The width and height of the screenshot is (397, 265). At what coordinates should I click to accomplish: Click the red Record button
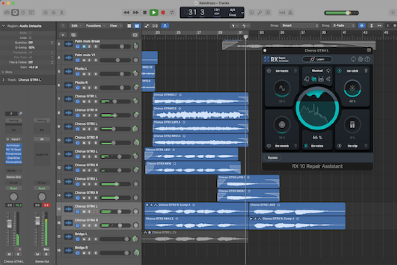(163, 12)
